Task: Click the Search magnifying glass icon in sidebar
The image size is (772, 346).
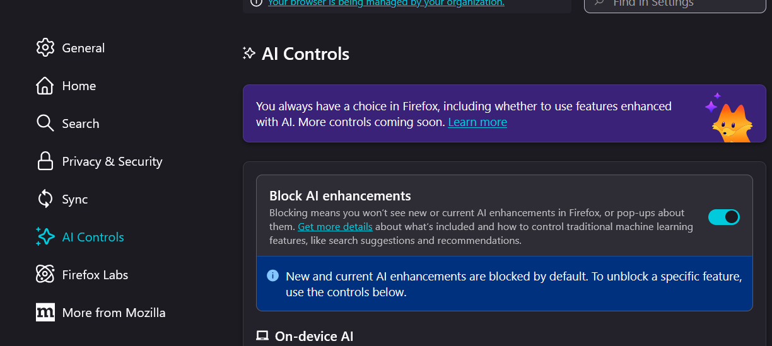Action: [45, 124]
